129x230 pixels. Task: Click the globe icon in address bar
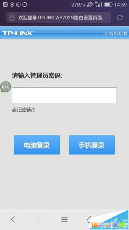pyautogui.click(x=12, y=18)
